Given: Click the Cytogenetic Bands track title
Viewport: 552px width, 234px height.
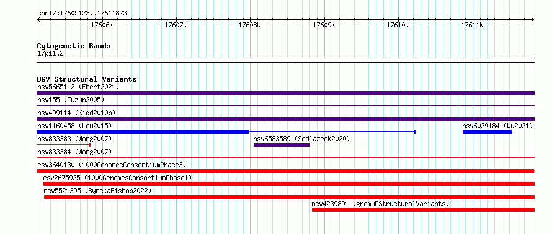Looking at the screenshot, I should [74, 46].
